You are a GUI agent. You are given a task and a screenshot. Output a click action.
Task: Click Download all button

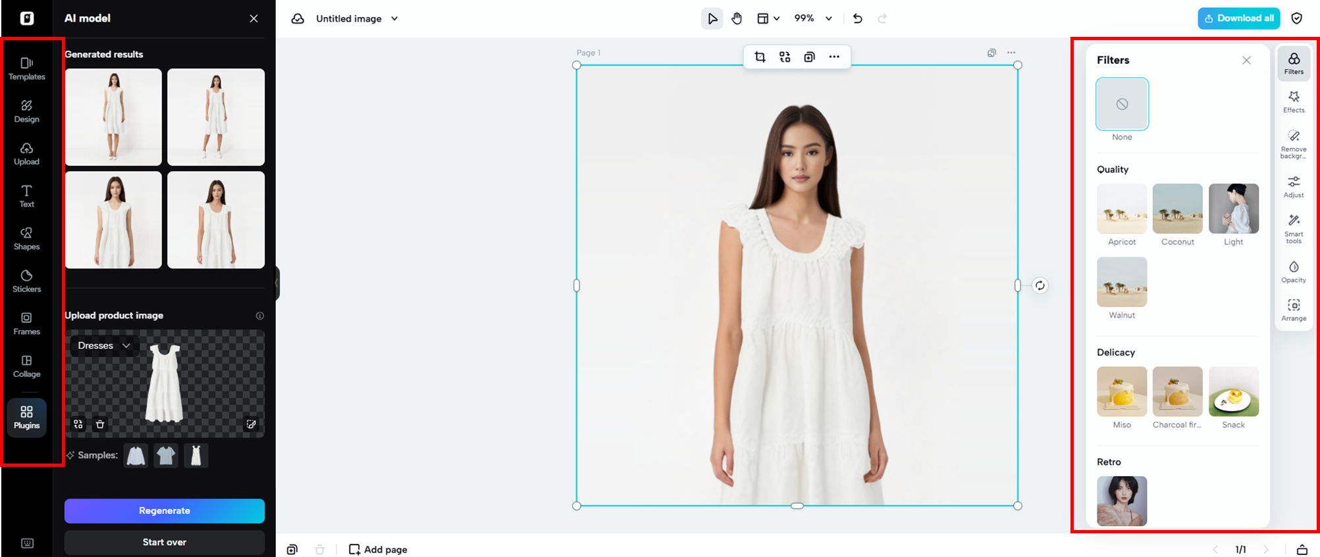click(1239, 18)
